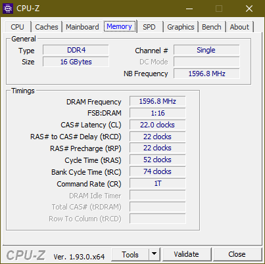Minimize the CPU-Z window
Screen dimensions: 265x264
[189, 9]
